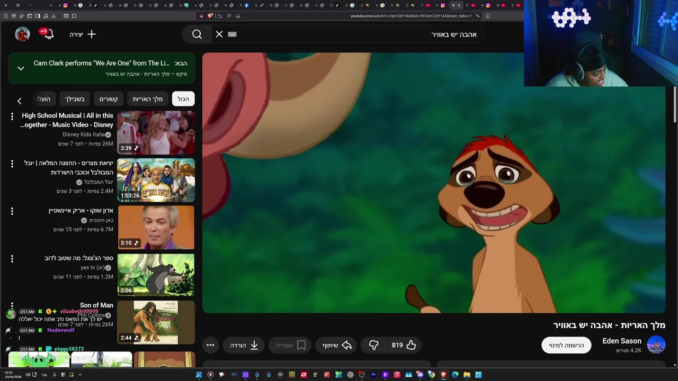Click the הורדה download button
Screen dimensions: 678x381
click(244, 345)
